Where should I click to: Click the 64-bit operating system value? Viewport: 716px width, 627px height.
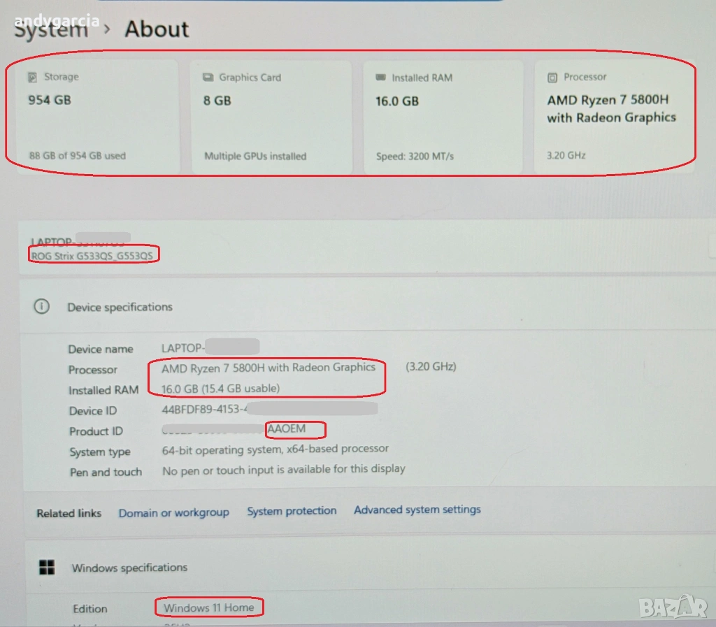click(275, 449)
